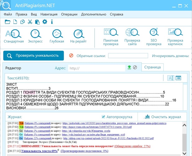This screenshot has width=192, height=156.
Task: Click the РОЗДІЛ 2 ФІЗИЧНІ ОСОБИ line
Action: click(85, 96)
